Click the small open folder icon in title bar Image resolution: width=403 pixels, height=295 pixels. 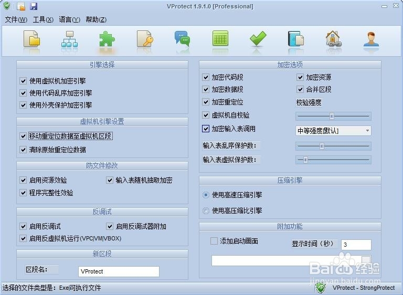tap(21, 6)
